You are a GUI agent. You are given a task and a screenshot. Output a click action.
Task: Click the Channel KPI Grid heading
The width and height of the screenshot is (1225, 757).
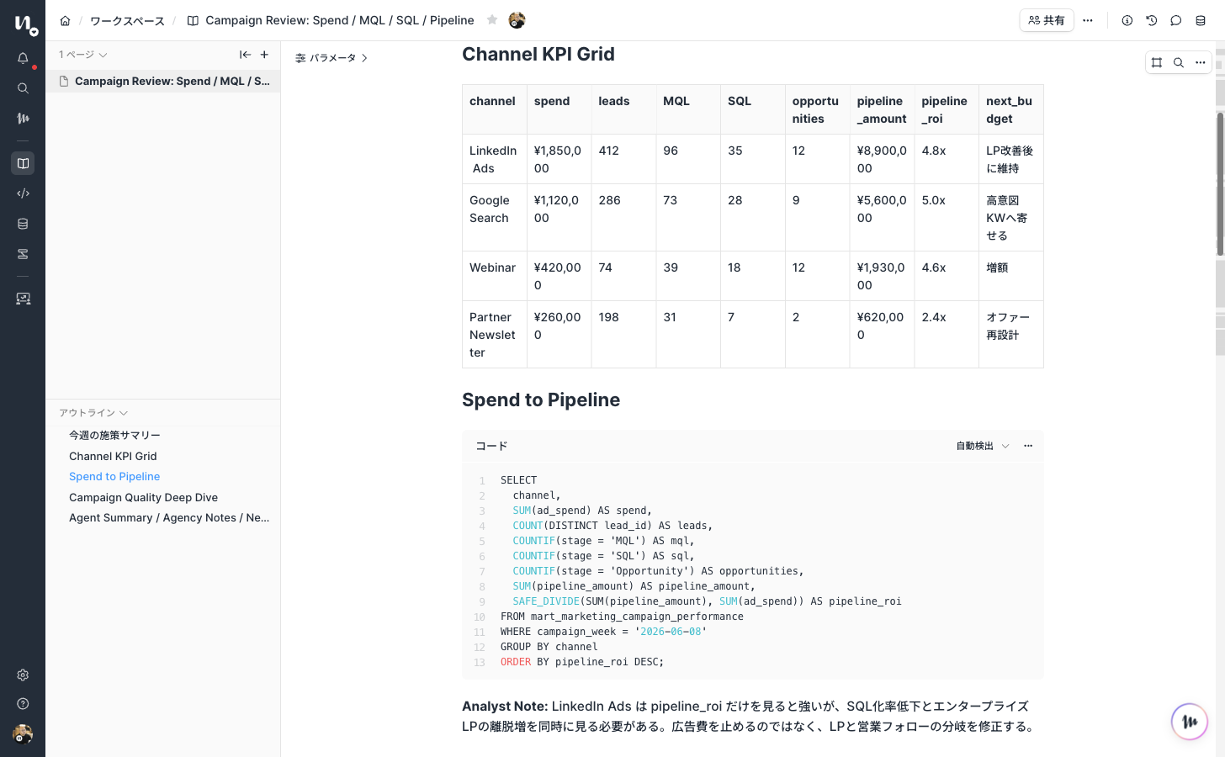[x=538, y=54]
